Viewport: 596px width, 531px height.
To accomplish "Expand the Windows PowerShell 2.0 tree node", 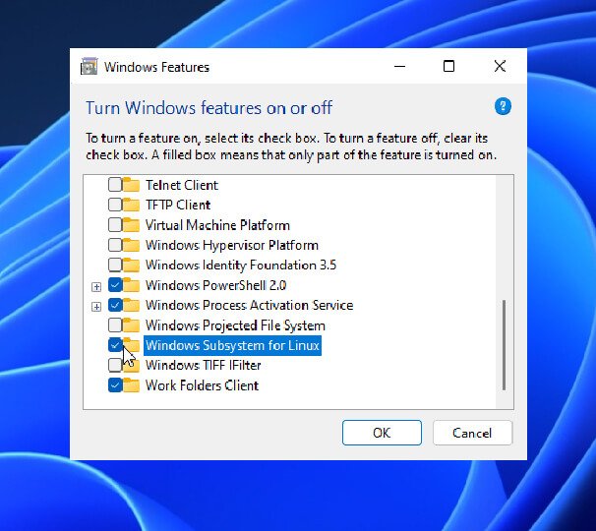I will pos(96,286).
